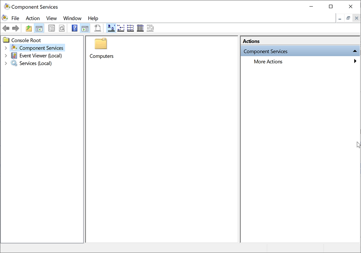Switch view to Large Icons mode
Viewport: 361px width, 253px height.
(x=111, y=28)
